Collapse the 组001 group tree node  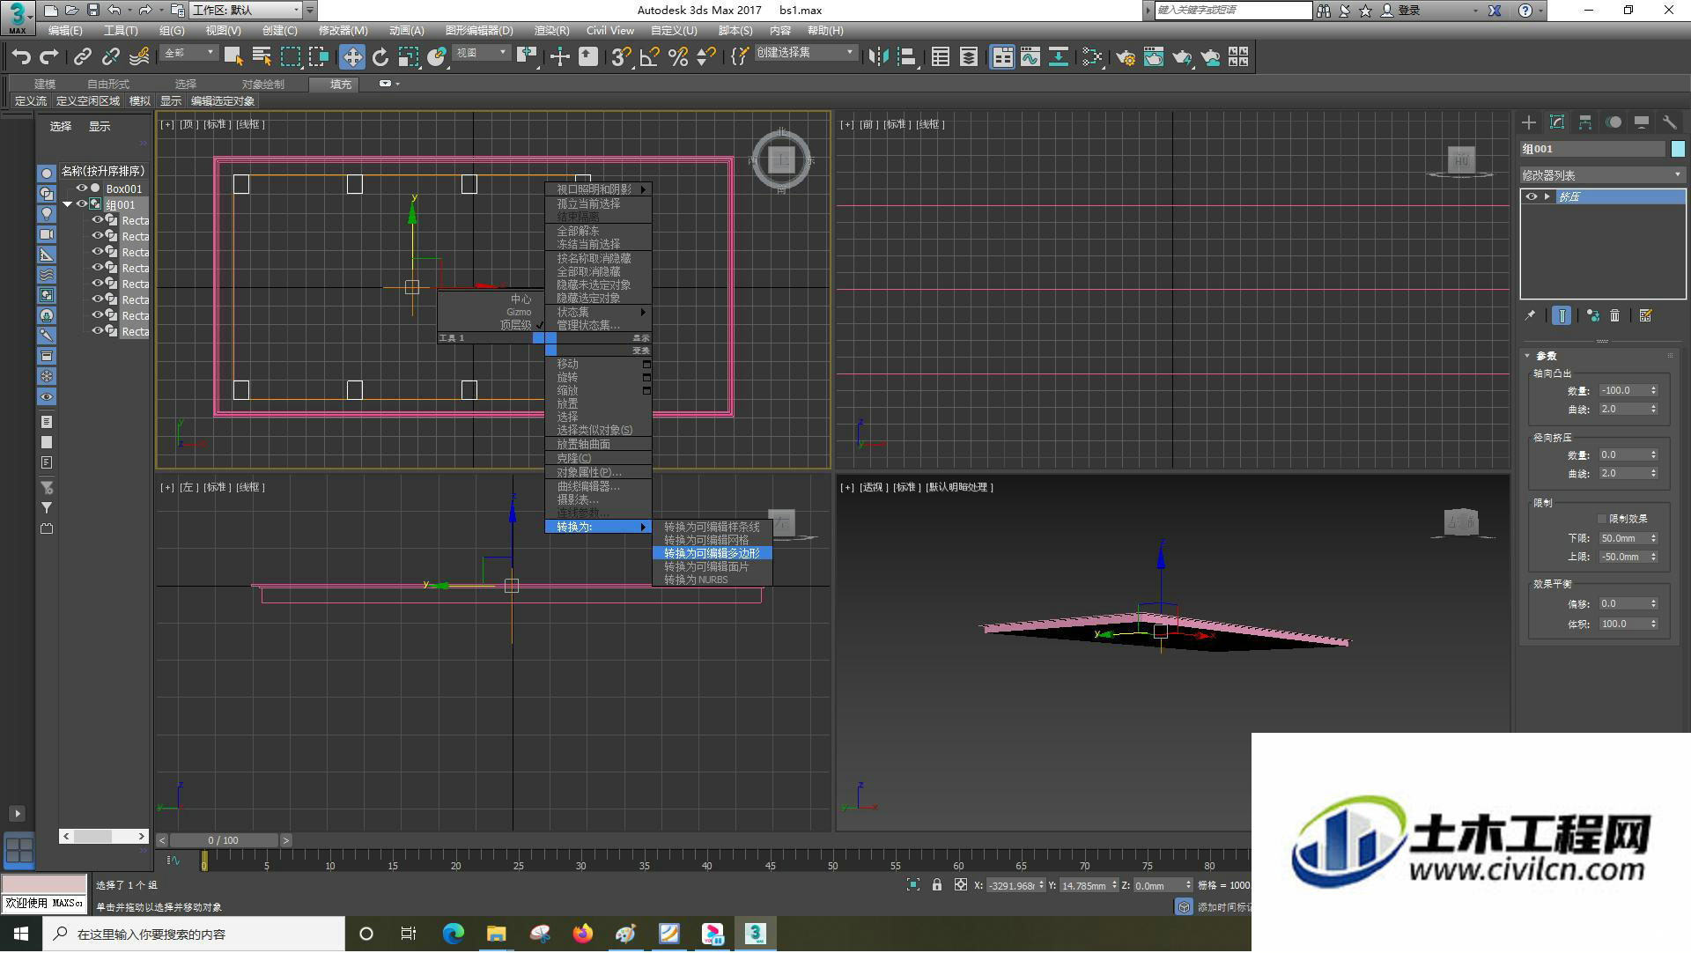pos(67,204)
